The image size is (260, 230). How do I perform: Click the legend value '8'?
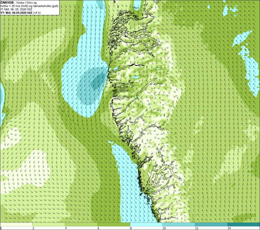(x=131, y=228)
